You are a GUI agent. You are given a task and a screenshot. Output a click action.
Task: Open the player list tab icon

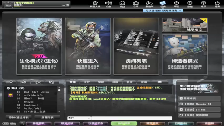(9, 82)
